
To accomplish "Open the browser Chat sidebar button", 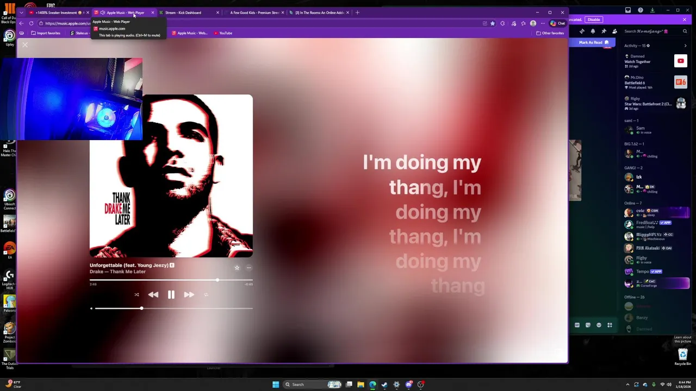I will coord(558,23).
